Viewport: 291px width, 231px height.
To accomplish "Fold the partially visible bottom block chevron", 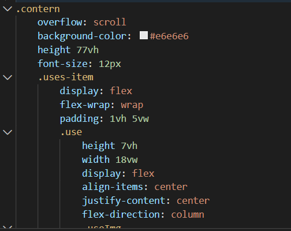I will tap(8, 227).
